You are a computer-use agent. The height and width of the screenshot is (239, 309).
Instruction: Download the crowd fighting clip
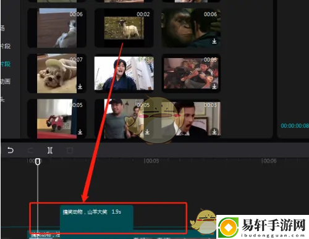click(x=214, y=86)
